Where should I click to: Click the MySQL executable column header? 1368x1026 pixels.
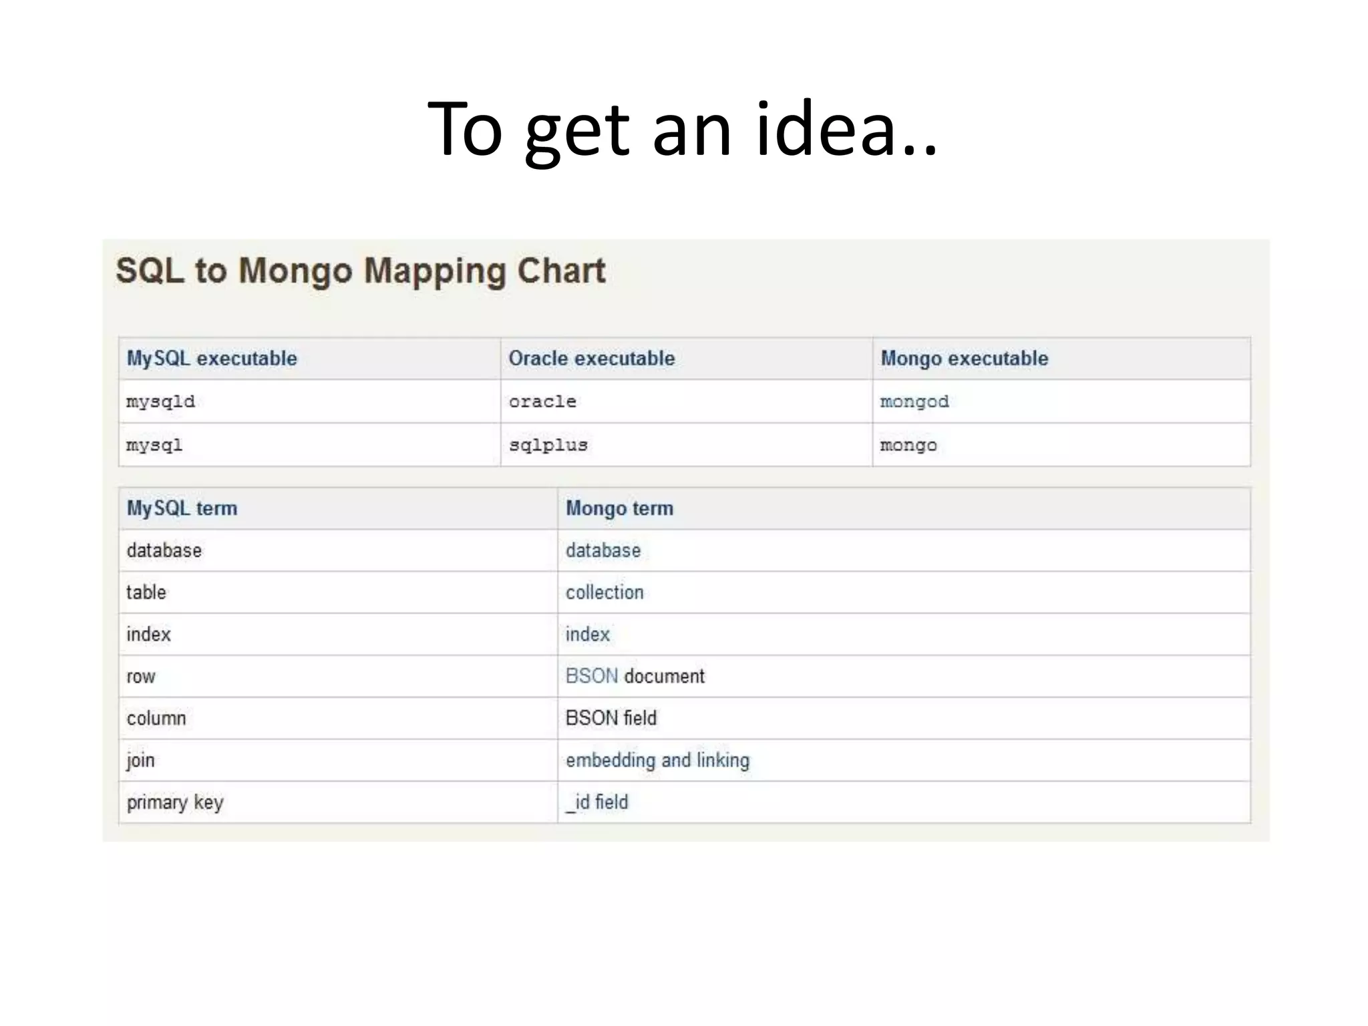click(212, 359)
